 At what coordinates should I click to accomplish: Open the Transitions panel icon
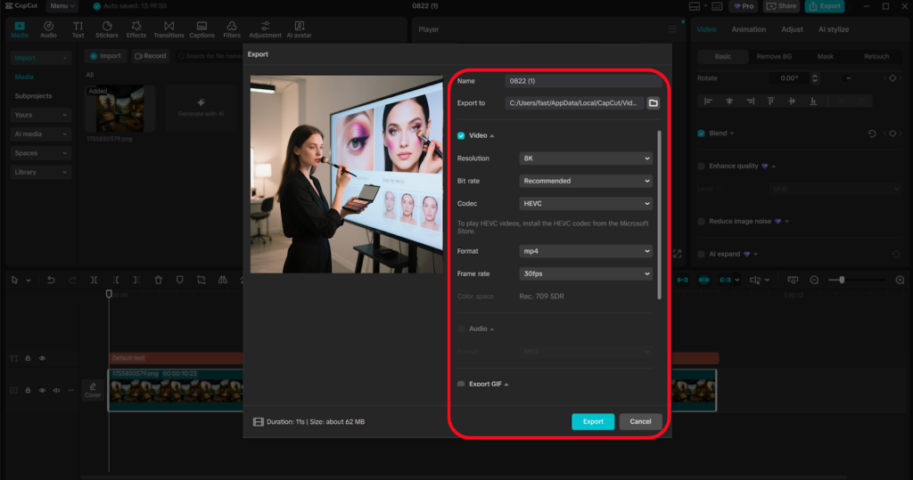click(169, 26)
